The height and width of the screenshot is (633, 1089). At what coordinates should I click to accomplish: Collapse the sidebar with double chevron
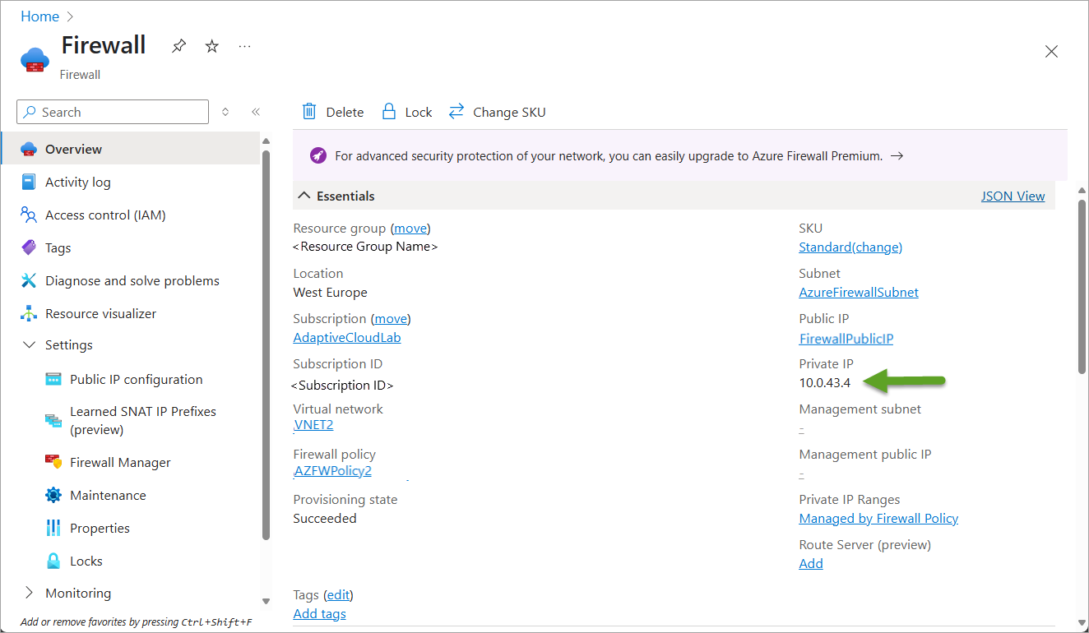(256, 112)
